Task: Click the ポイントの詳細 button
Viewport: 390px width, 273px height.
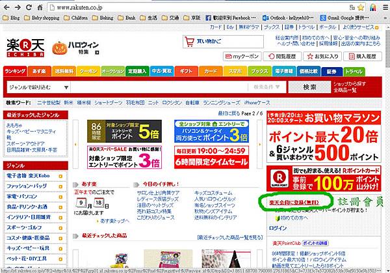Action: click(315, 243)
